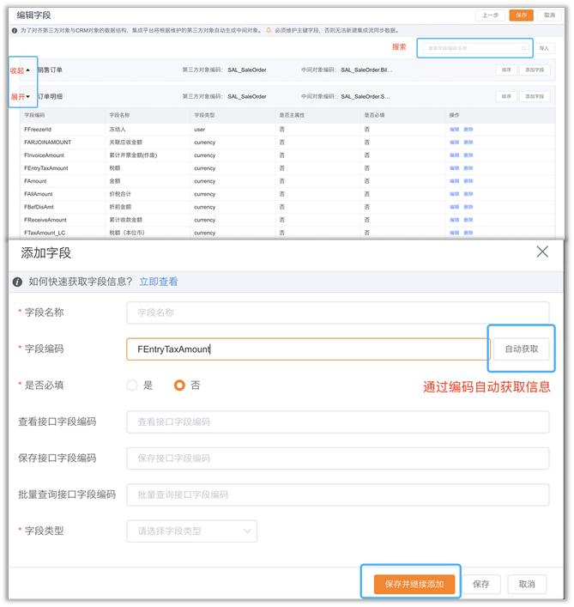Click 导入 button beside search box
The height and width of the screenshot is (607, 574).
pyautogui.click(x=544, y=48)
